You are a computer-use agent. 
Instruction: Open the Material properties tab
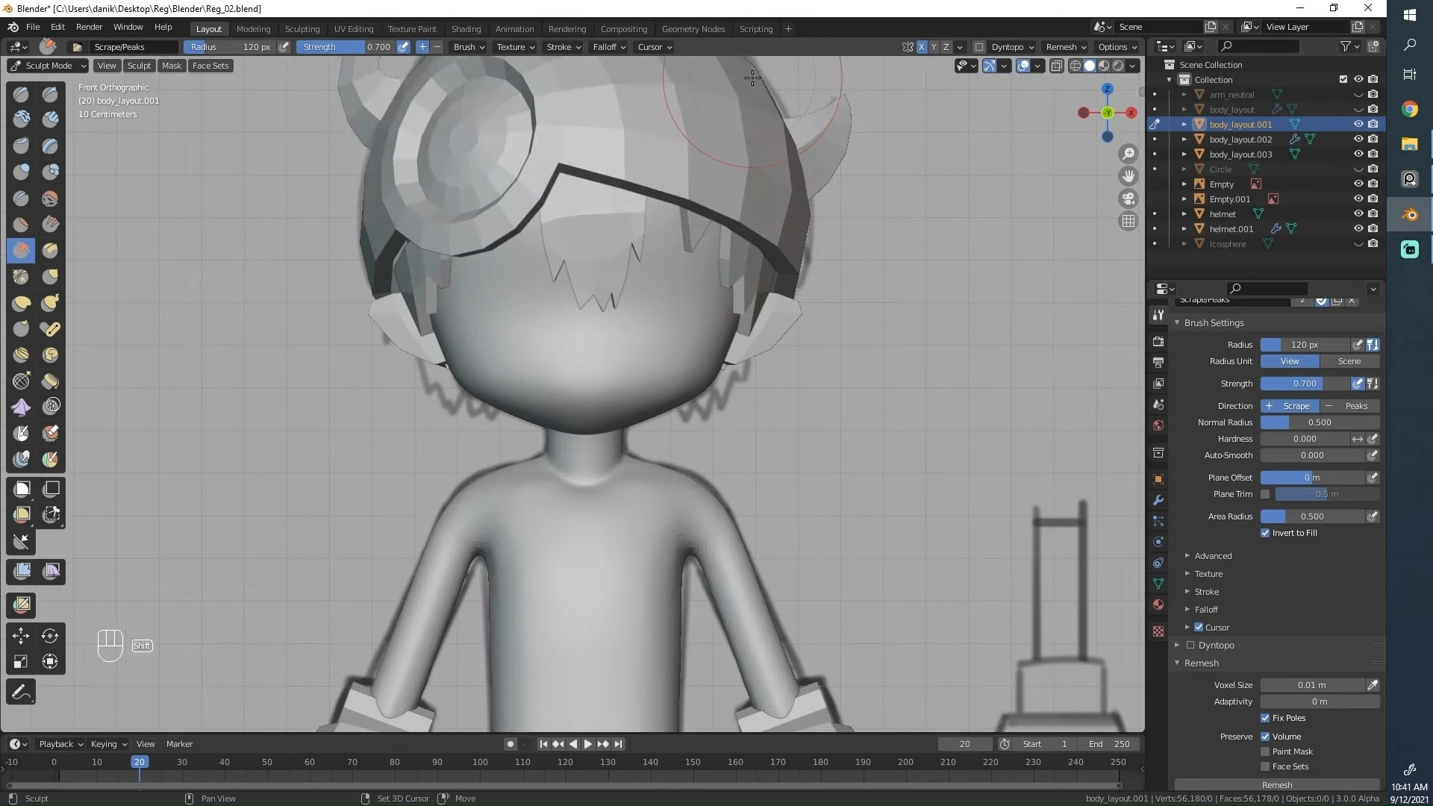1158,604
